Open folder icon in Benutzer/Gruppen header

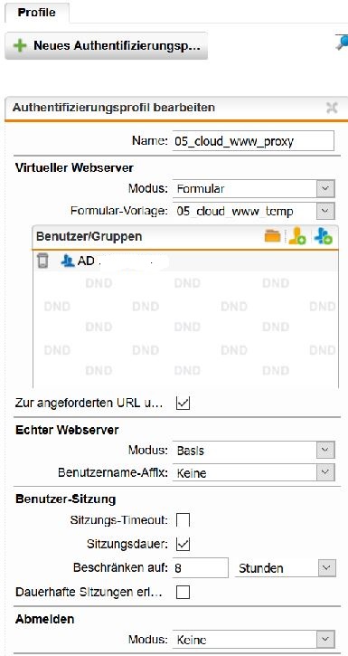(272, 236)
